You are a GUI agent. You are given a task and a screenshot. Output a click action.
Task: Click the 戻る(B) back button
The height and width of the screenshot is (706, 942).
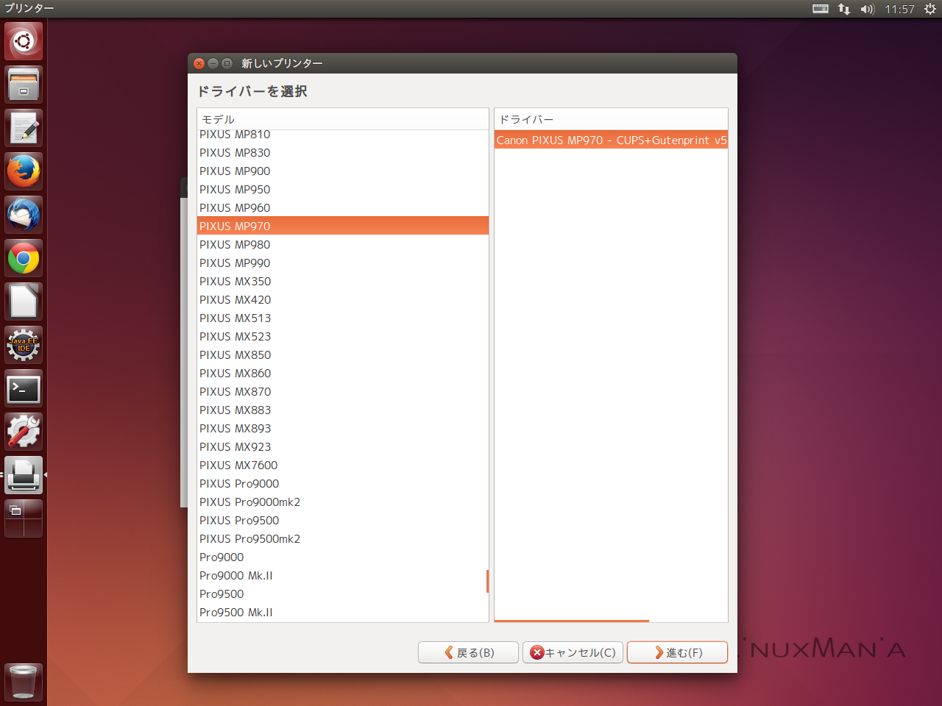click(x=468, y=652)
